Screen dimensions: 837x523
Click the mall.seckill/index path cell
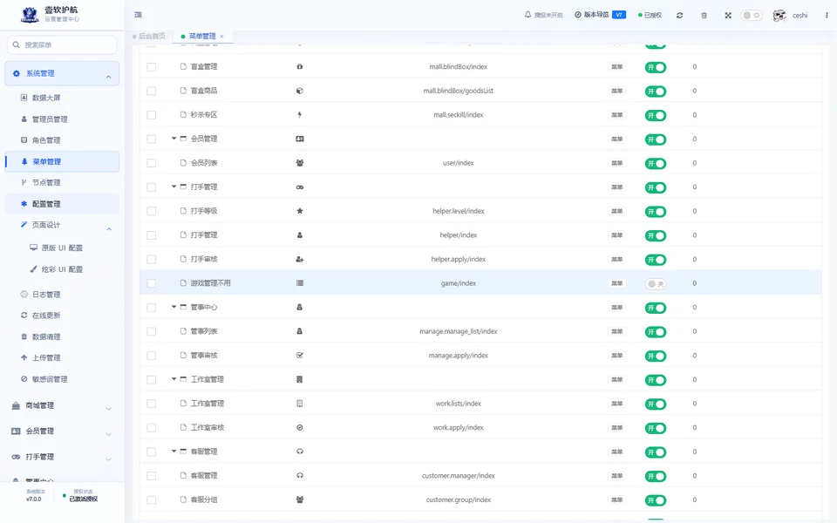click(x=458, y=115)
